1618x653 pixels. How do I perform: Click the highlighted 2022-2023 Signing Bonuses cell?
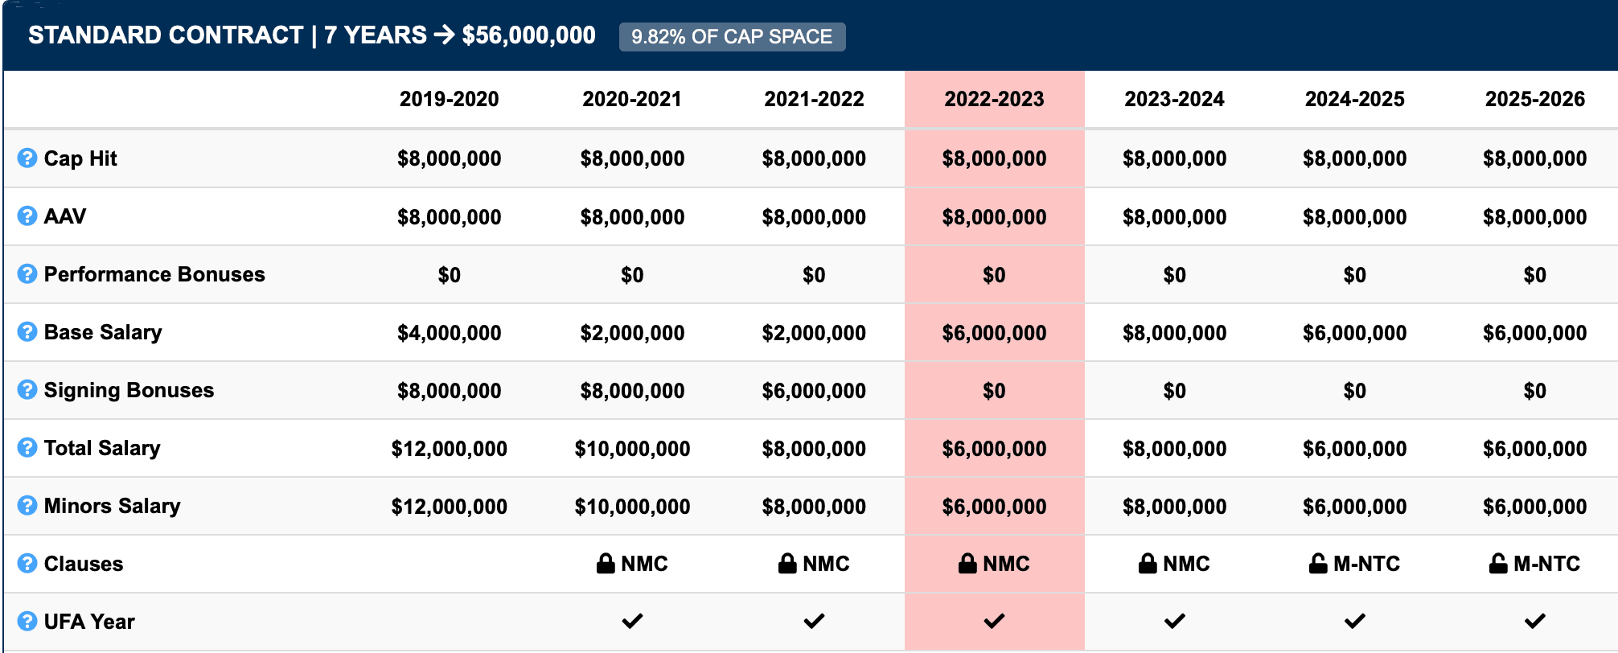pyautogui.click(x=994, y=391)
